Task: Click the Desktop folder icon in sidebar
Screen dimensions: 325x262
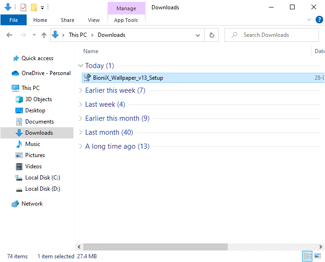Action: tap(19, 110)
